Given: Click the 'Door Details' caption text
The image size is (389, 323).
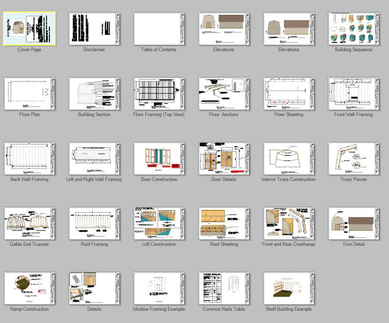Looking at the screenshot, I should 224,179.
